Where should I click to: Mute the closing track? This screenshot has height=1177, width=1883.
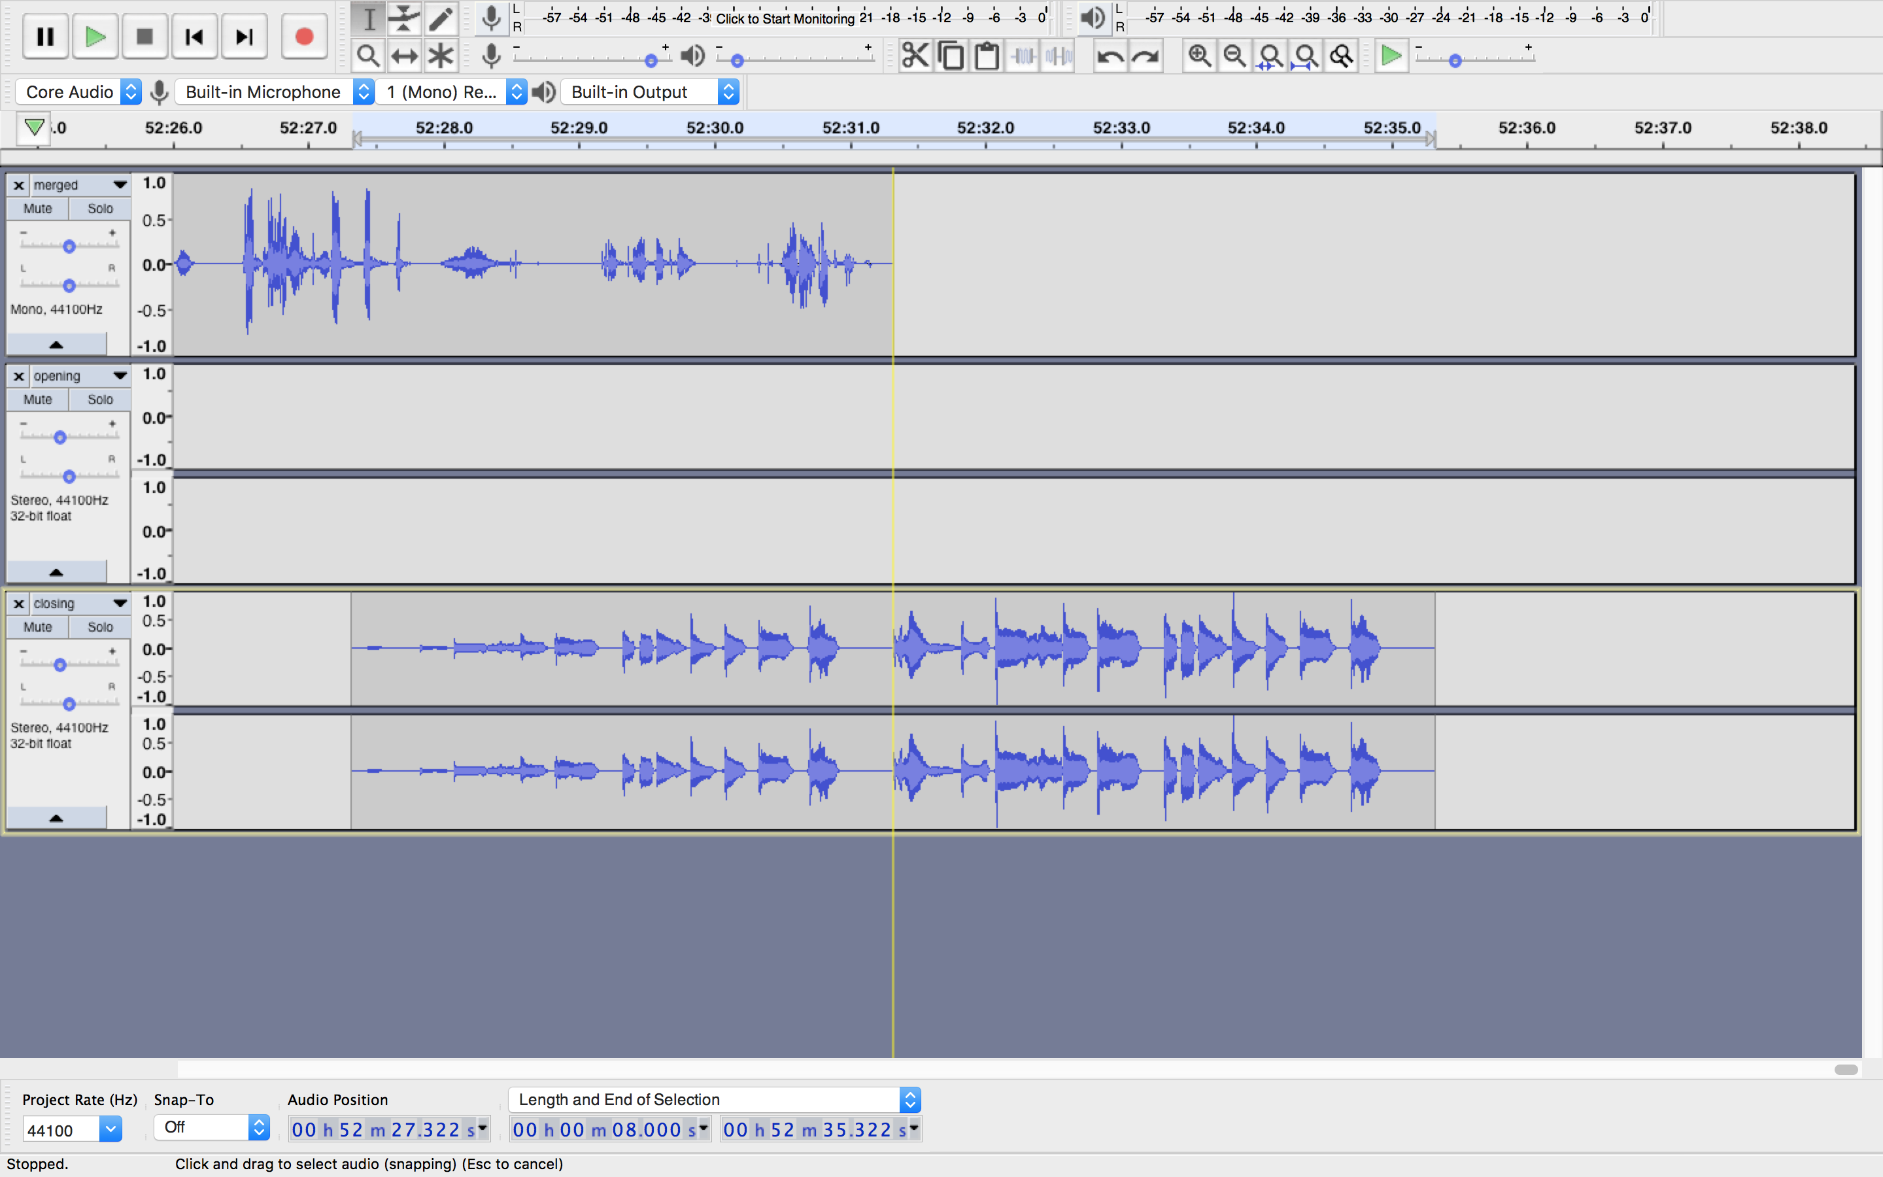37,626
